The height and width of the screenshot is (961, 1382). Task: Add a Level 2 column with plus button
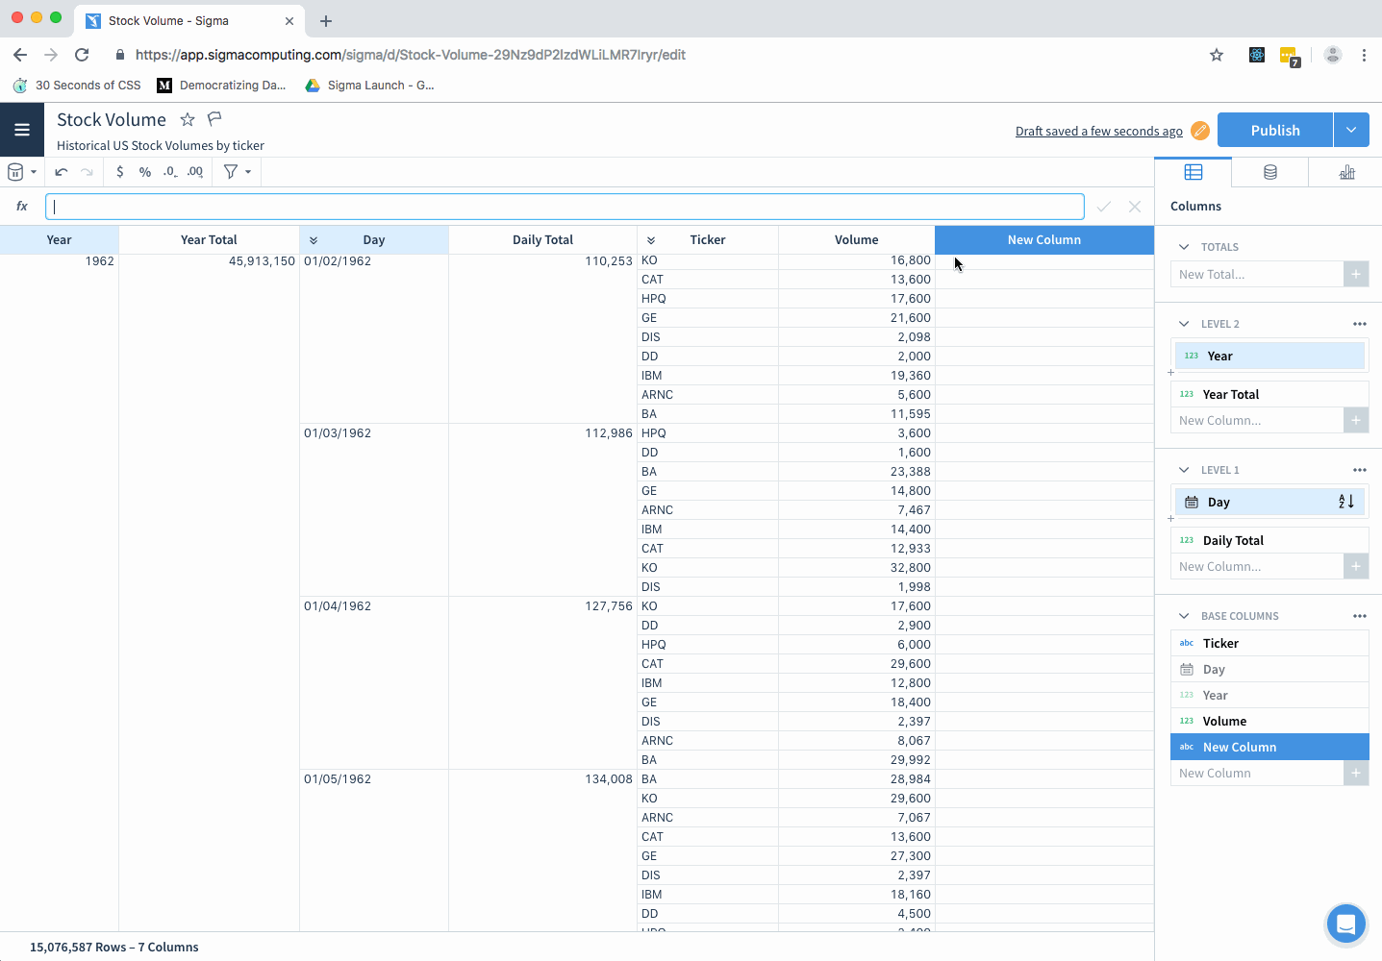pos(1356,420)
